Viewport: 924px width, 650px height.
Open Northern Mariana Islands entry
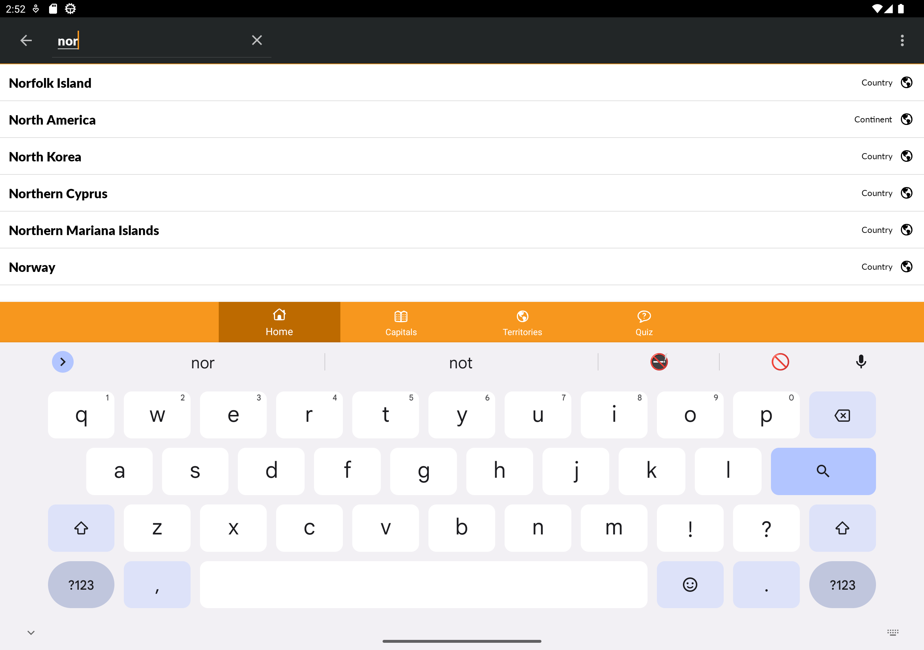coord(462,230)
